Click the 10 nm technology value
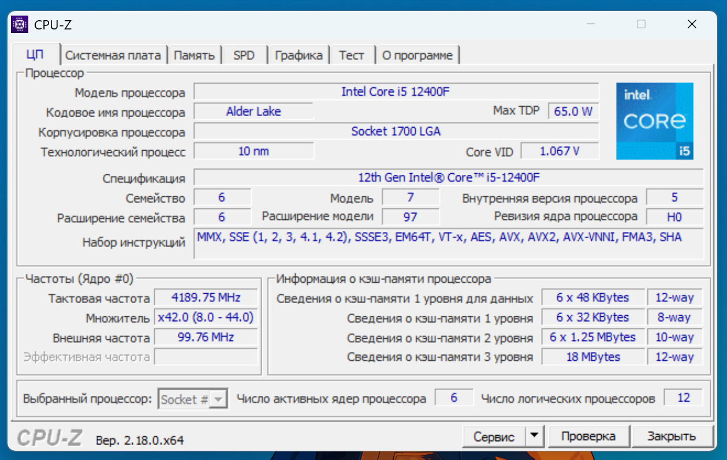This screenshot has height=460, width=727. pyautogui.click(x=253, y=151)
